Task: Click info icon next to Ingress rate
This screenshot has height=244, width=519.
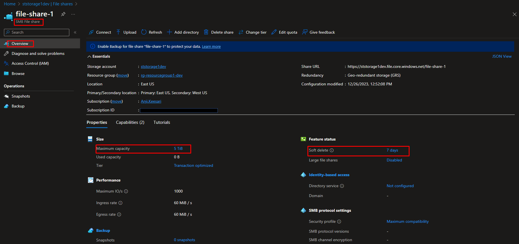Action: (x=120, y=203)
